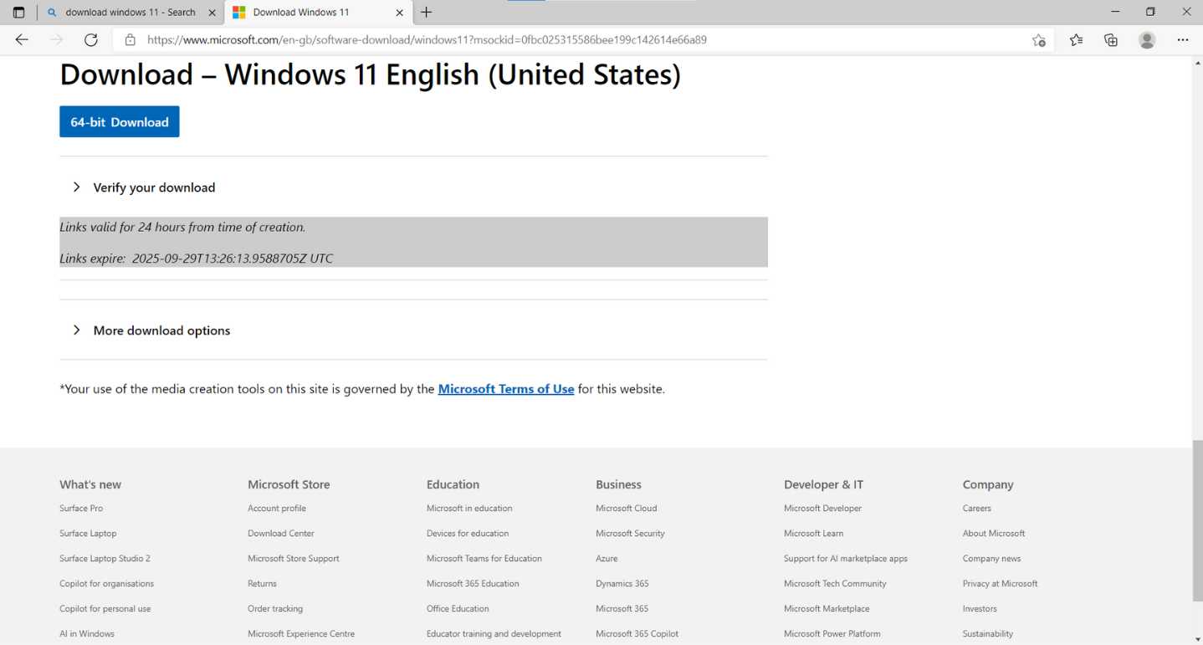The height and width of the screenshot is (645, 1203).
Task: Click the user profile avatar icon
Action: point(1147,39)
